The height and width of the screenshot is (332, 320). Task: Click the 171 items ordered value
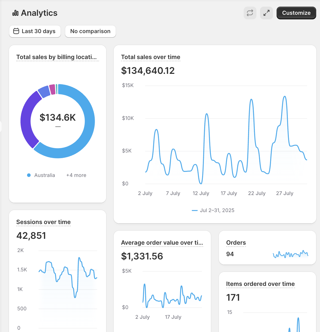(233, 297)
